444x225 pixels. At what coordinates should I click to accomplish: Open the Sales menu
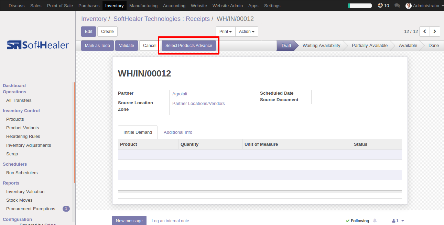point(36,5)
